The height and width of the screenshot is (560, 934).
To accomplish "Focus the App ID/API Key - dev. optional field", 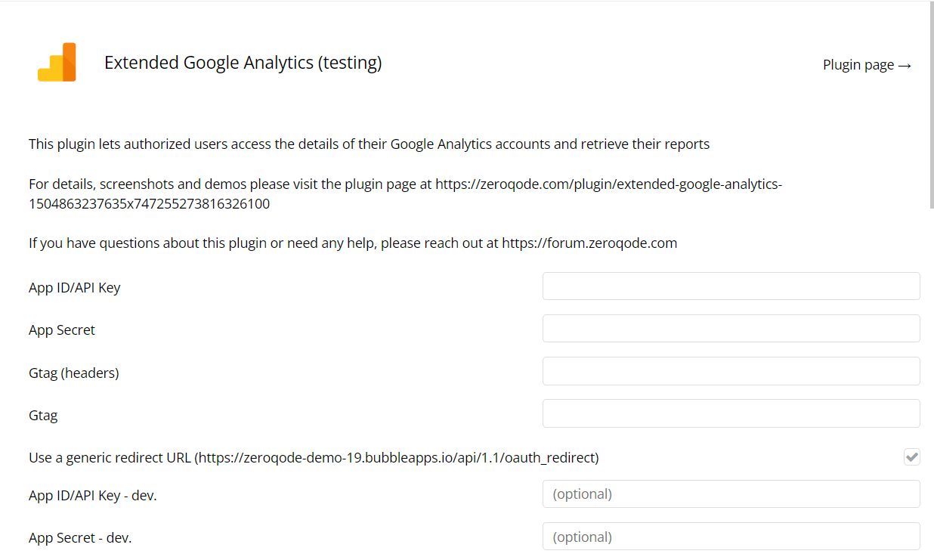I will pos(731,494).
